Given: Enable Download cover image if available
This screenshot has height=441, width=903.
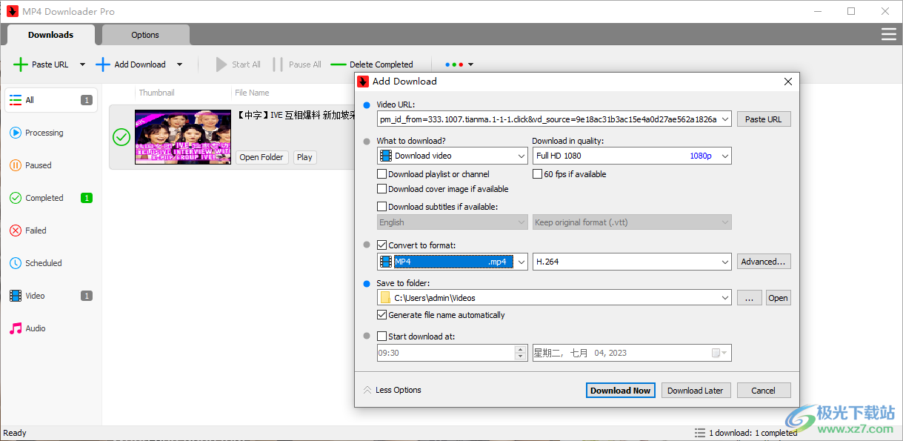Looking at the screenshot, I should tap(381, 189).
